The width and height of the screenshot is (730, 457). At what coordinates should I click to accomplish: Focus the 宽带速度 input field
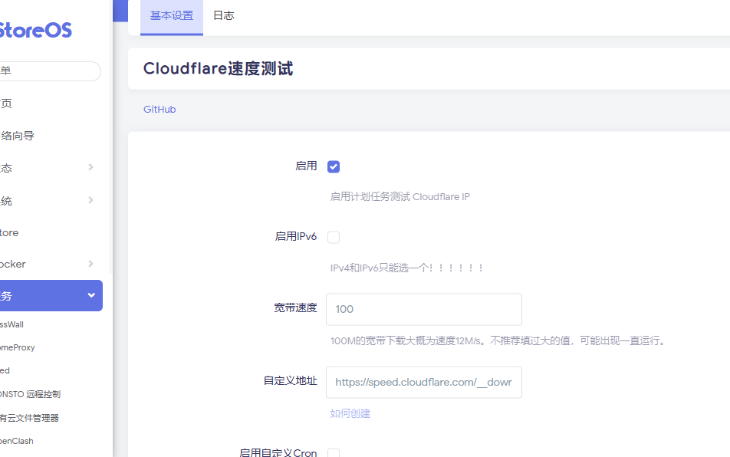423,309
